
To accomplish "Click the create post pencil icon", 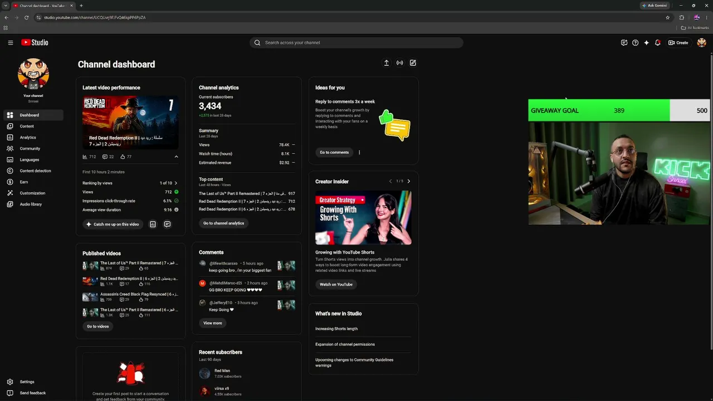I will click(x=413, y=63).
